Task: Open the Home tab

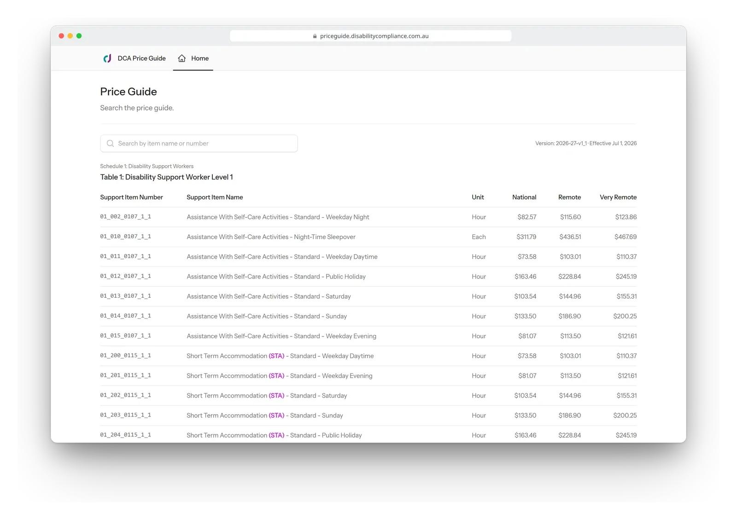Action: click(193, 58)
